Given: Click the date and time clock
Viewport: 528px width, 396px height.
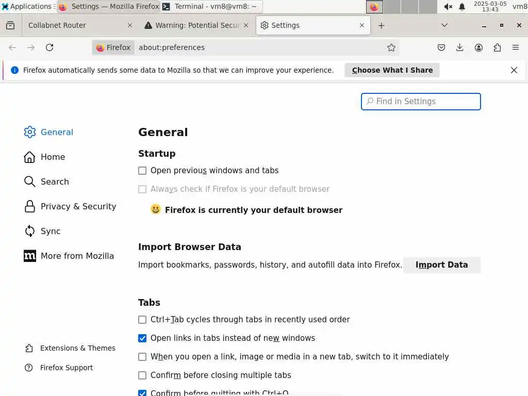Looking at the screenshot, I should pos(490,6).
